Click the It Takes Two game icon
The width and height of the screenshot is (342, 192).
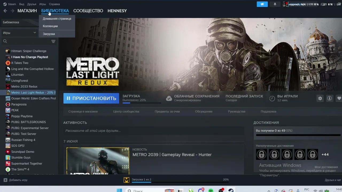click(8, 63)
